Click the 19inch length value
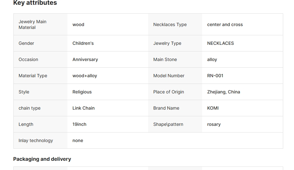The height and width of the screenshot is (170, 294). pyautogui.click(x=79, y=124)
